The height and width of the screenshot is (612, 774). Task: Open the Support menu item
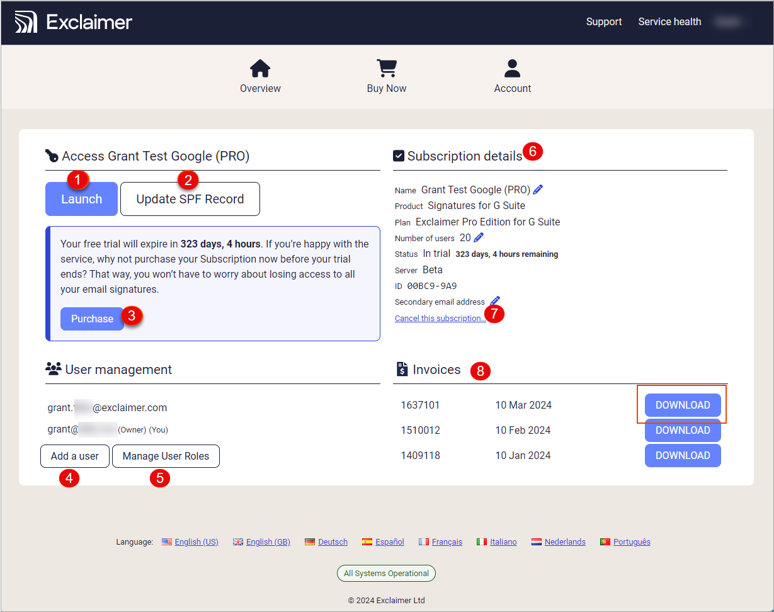(603, 21)
